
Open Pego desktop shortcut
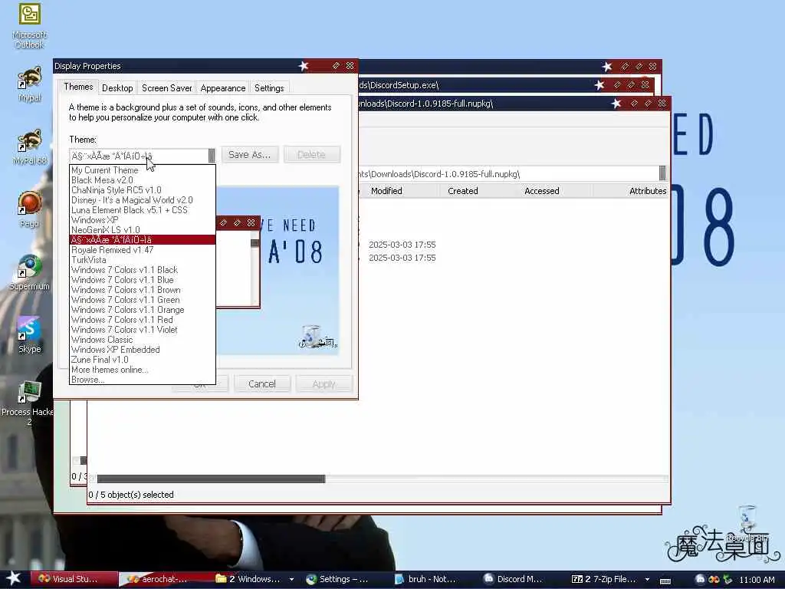point(29,209)
